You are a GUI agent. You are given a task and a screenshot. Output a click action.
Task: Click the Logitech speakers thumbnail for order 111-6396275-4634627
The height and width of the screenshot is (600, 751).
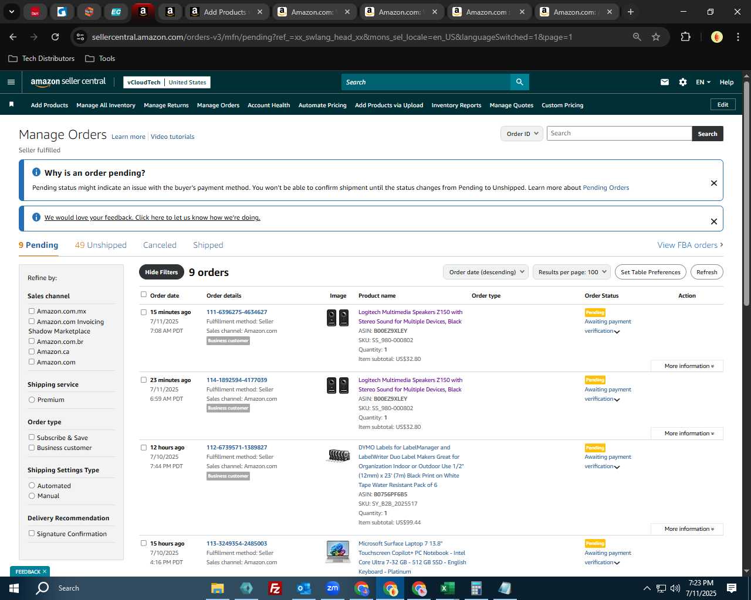tap(337, 318)
